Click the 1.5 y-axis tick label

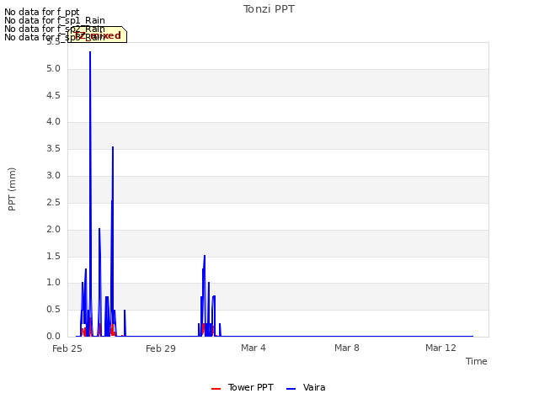point(53,256)
